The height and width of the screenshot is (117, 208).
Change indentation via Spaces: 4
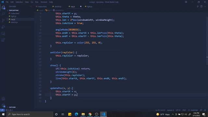click(x=170, y=110)
